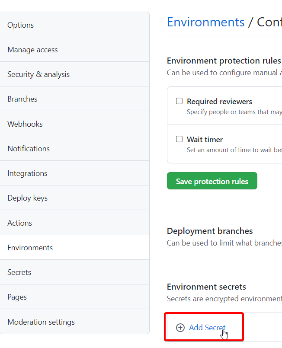Open Security & analysis settings
The width and height of the screenshot is (282, 348).
pyautogui.click(x=38, y=74)
